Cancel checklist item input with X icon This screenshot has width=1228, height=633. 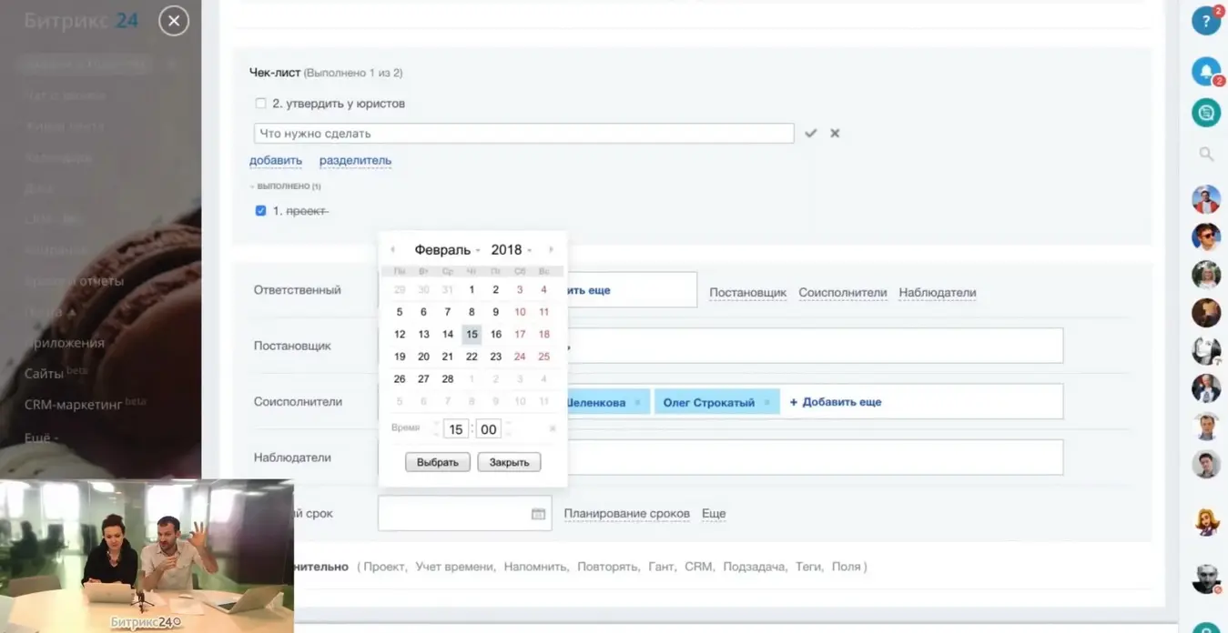(835, 134)
